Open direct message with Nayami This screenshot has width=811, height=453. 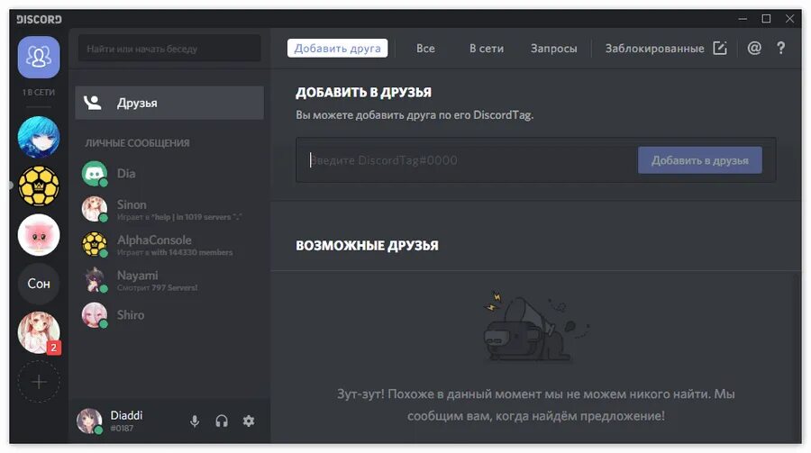point(169,280)
